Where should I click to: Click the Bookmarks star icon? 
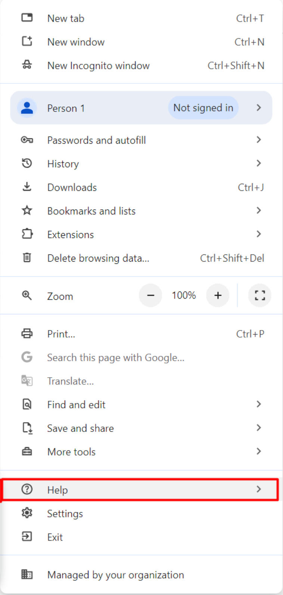pyautogui.click(x=27, y=210)
